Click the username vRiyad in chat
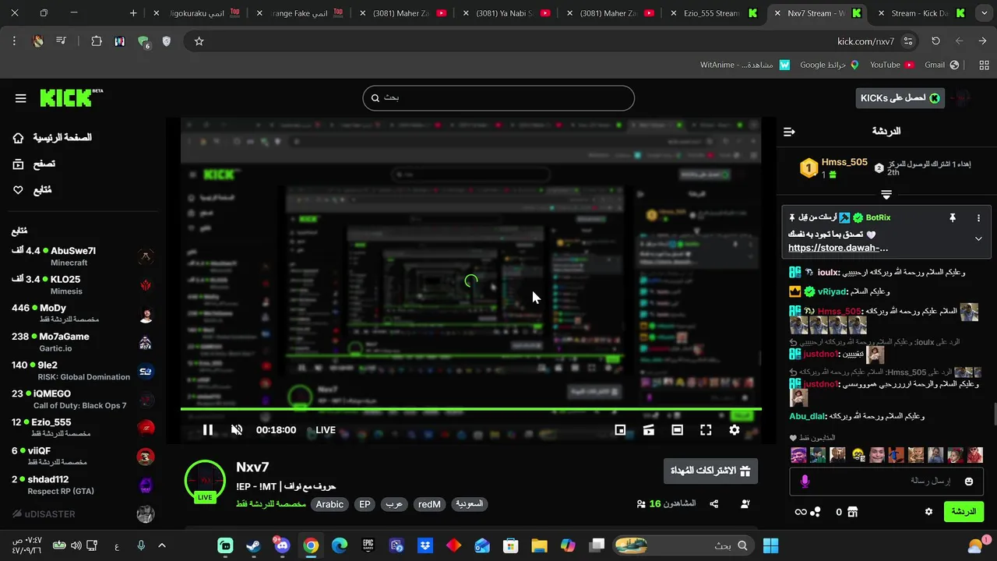Viewport: 997px width, 561px height. pos(832,291)
